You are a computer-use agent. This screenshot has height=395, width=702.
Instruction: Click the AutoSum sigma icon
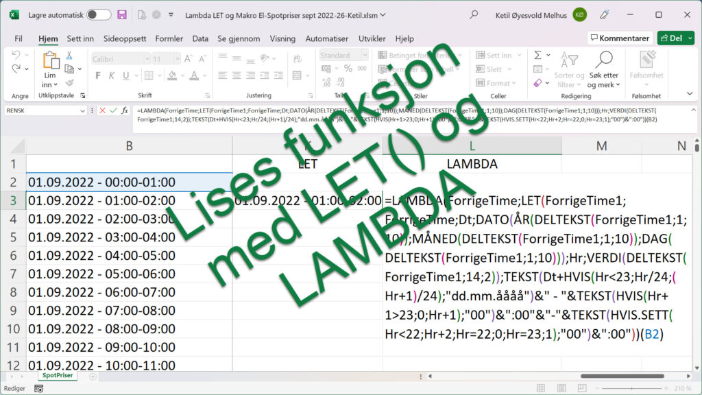tap(537, 55)
